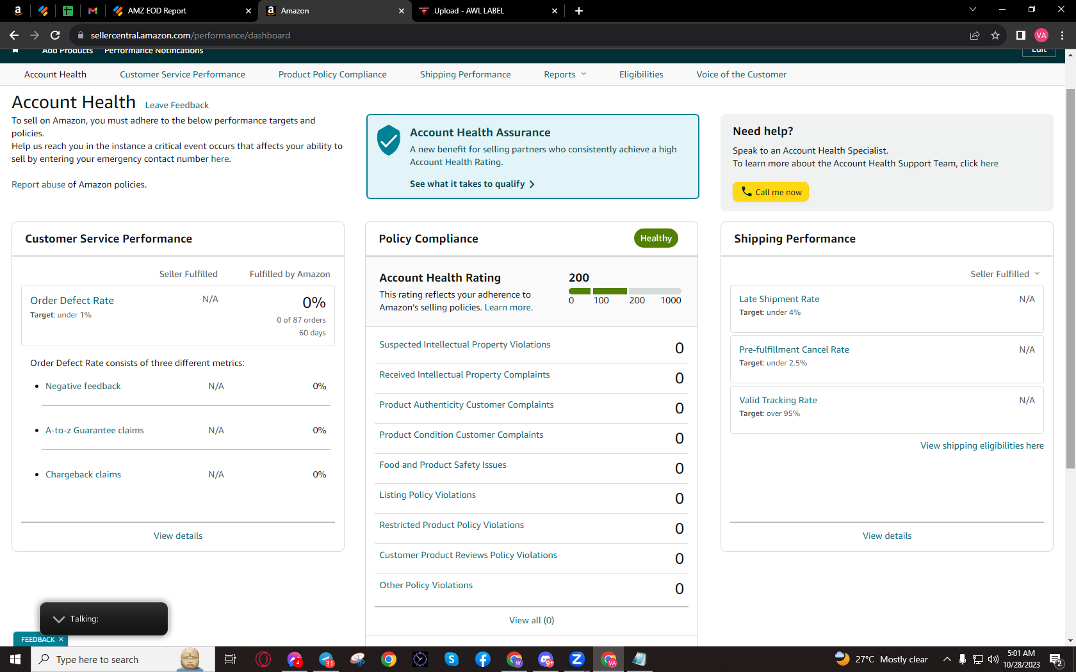Image resolution: width=1076 pixels, height=672 pixels.
Task: Close the AMZ EOD Report tab
Action: click(x=249, y=11)
